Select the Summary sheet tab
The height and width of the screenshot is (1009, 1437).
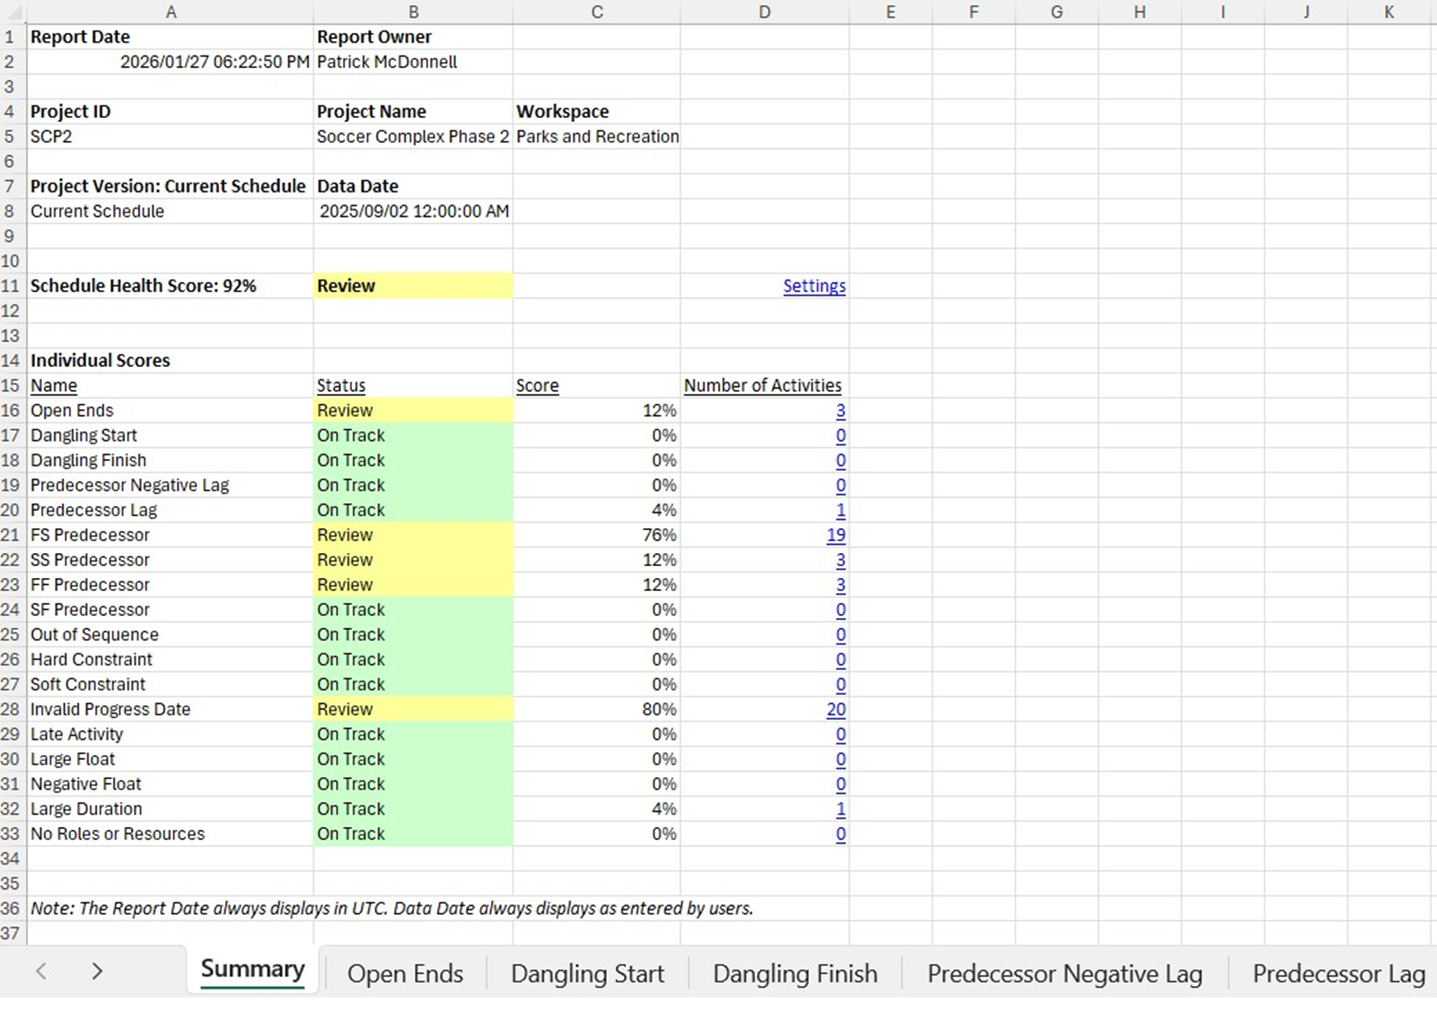click(252, 970)
